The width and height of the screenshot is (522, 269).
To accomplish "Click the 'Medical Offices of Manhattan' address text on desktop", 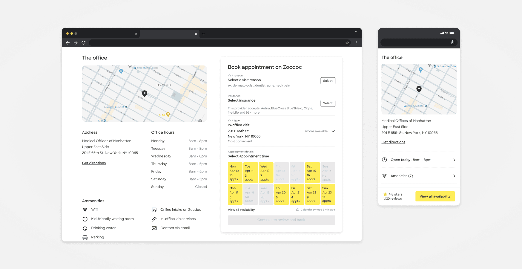I will coord(107,141).
